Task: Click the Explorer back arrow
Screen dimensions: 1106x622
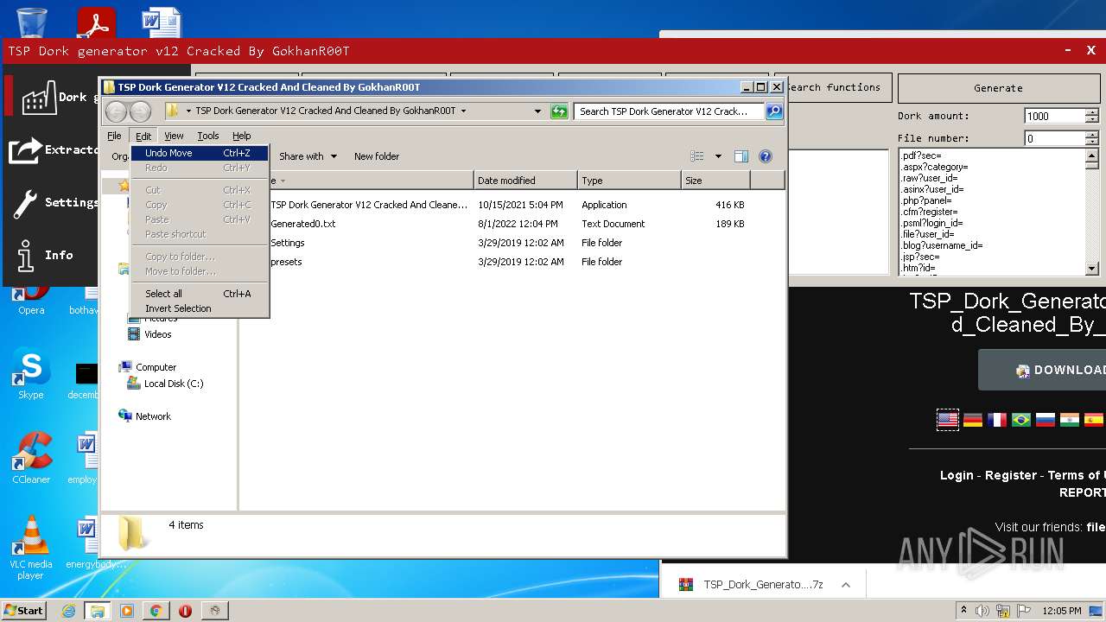Action: coord(117,111)
